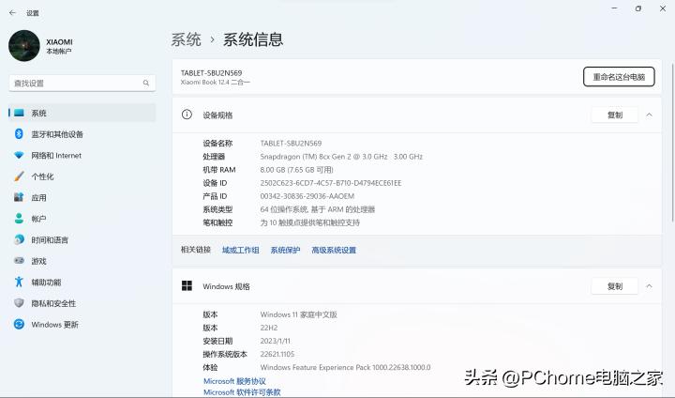
Task: Open Windows 更新 sync icon
Action: click(x=19, y=324)
